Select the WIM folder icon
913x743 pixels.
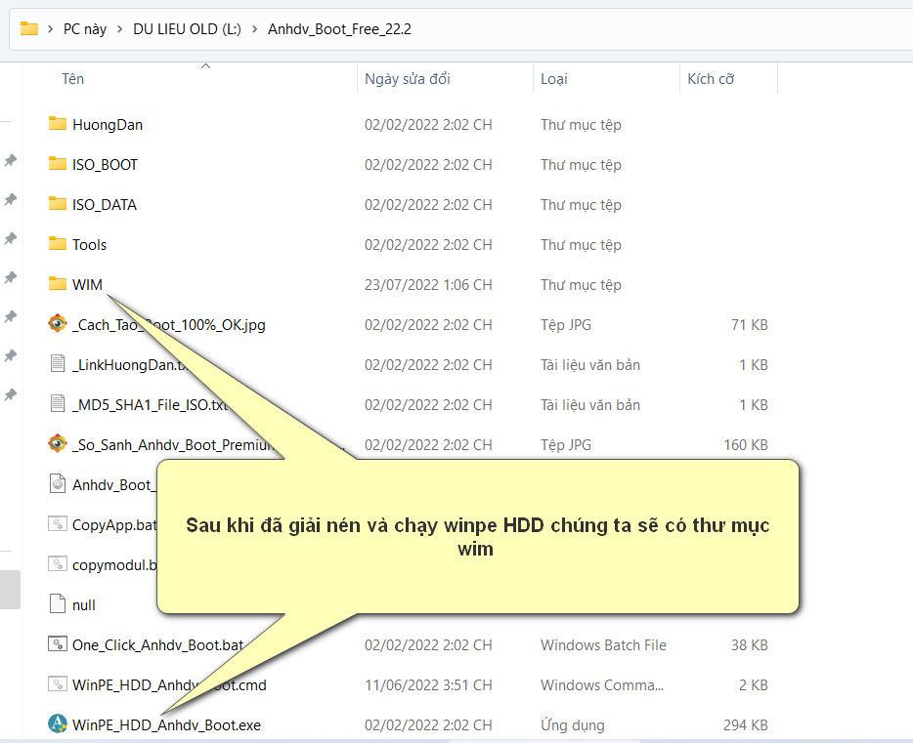pyautogui.click(x=57, y=284)
